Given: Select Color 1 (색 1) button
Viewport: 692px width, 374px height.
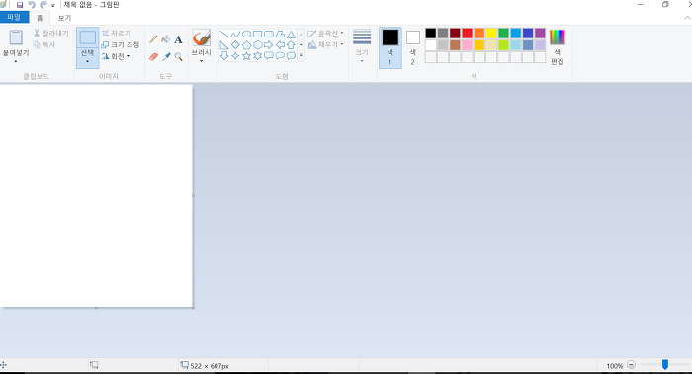Looking at the screenshot, I should [x=390, y=47].
